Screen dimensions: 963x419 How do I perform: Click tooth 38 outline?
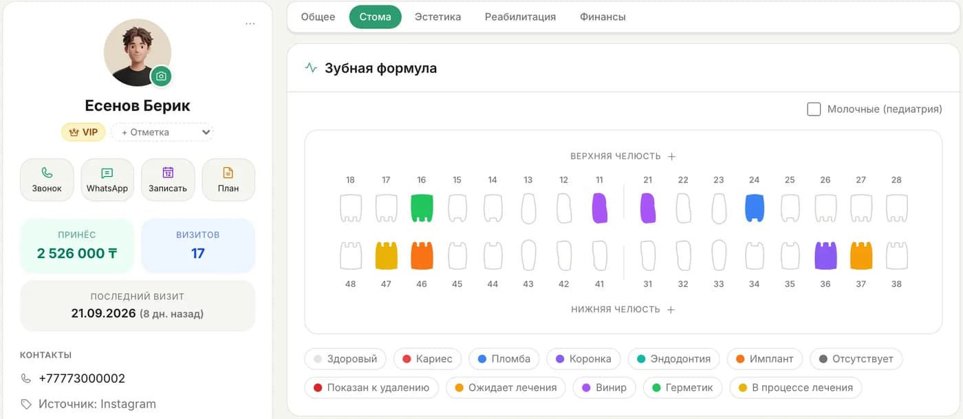coord(896,255)
